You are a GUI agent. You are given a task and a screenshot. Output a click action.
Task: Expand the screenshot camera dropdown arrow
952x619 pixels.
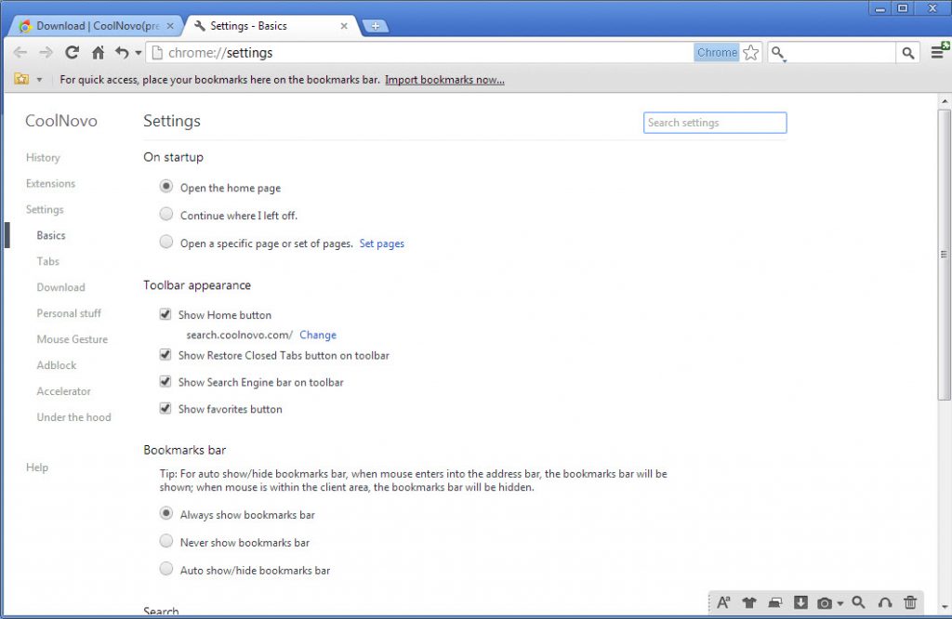(x=840, y=603)
